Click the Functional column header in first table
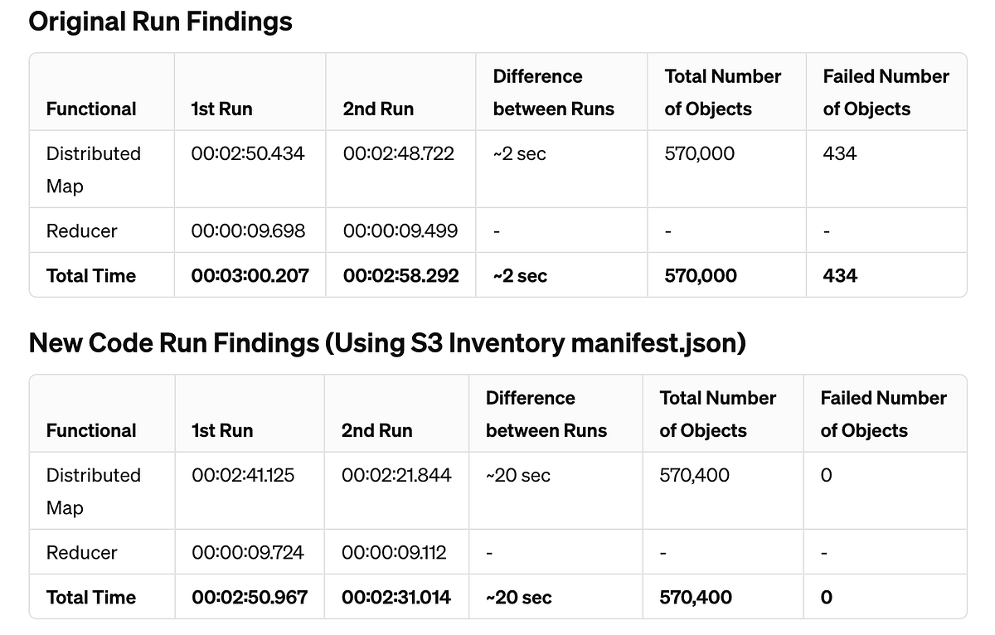Screen dimensions: 995x635 (90, 109)
